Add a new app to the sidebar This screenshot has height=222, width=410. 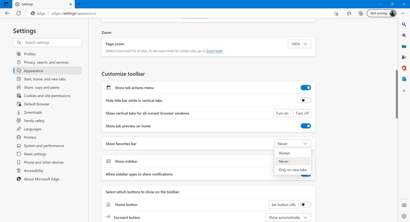tap(404, 91)
